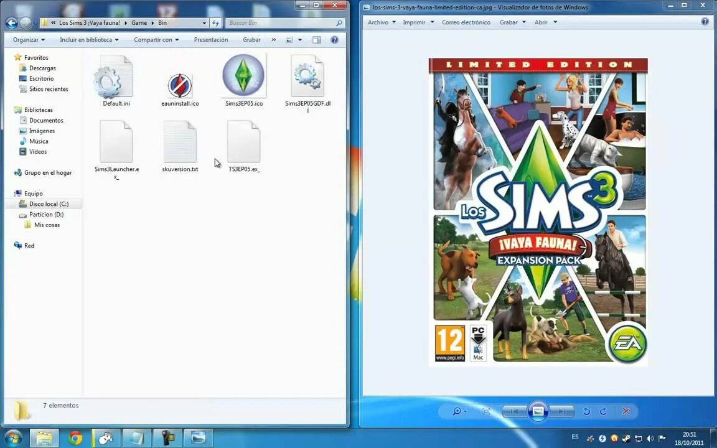Select the eauninstall.ico file

tap(180, 86)
